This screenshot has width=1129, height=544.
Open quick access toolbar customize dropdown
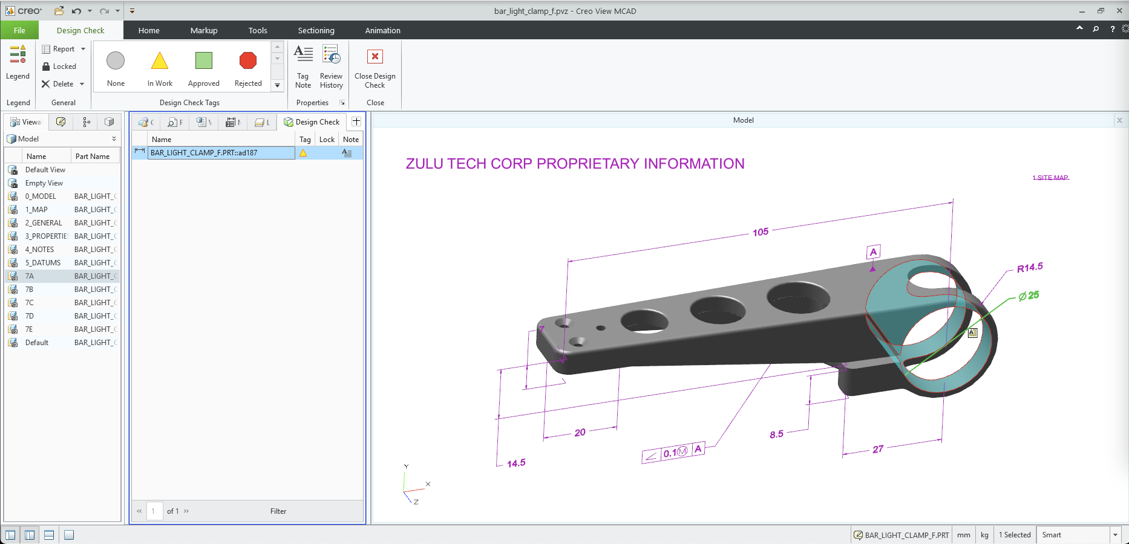132,11
